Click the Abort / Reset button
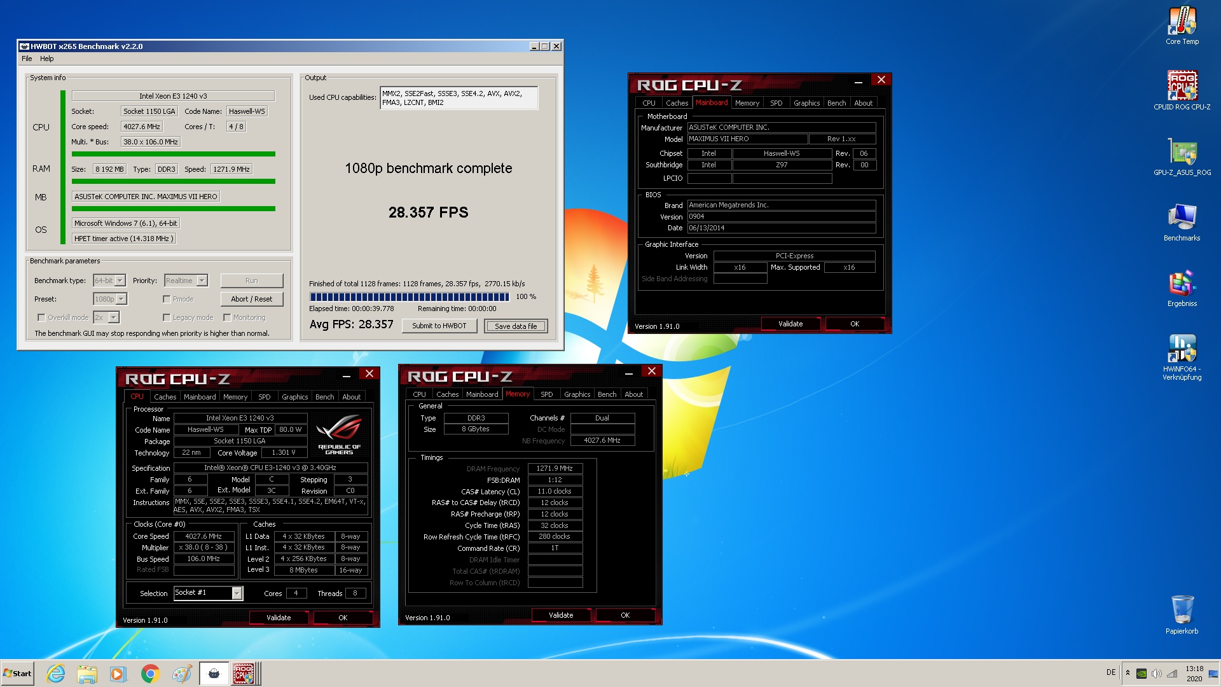This screenshot has height=687, width=1221. click(x=252, y=299)
